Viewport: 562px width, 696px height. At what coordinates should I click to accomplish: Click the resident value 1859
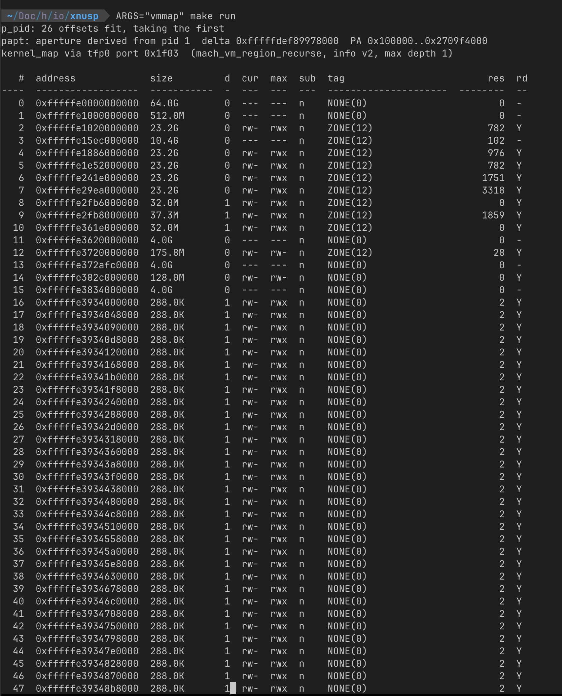[x=493, y=215]
